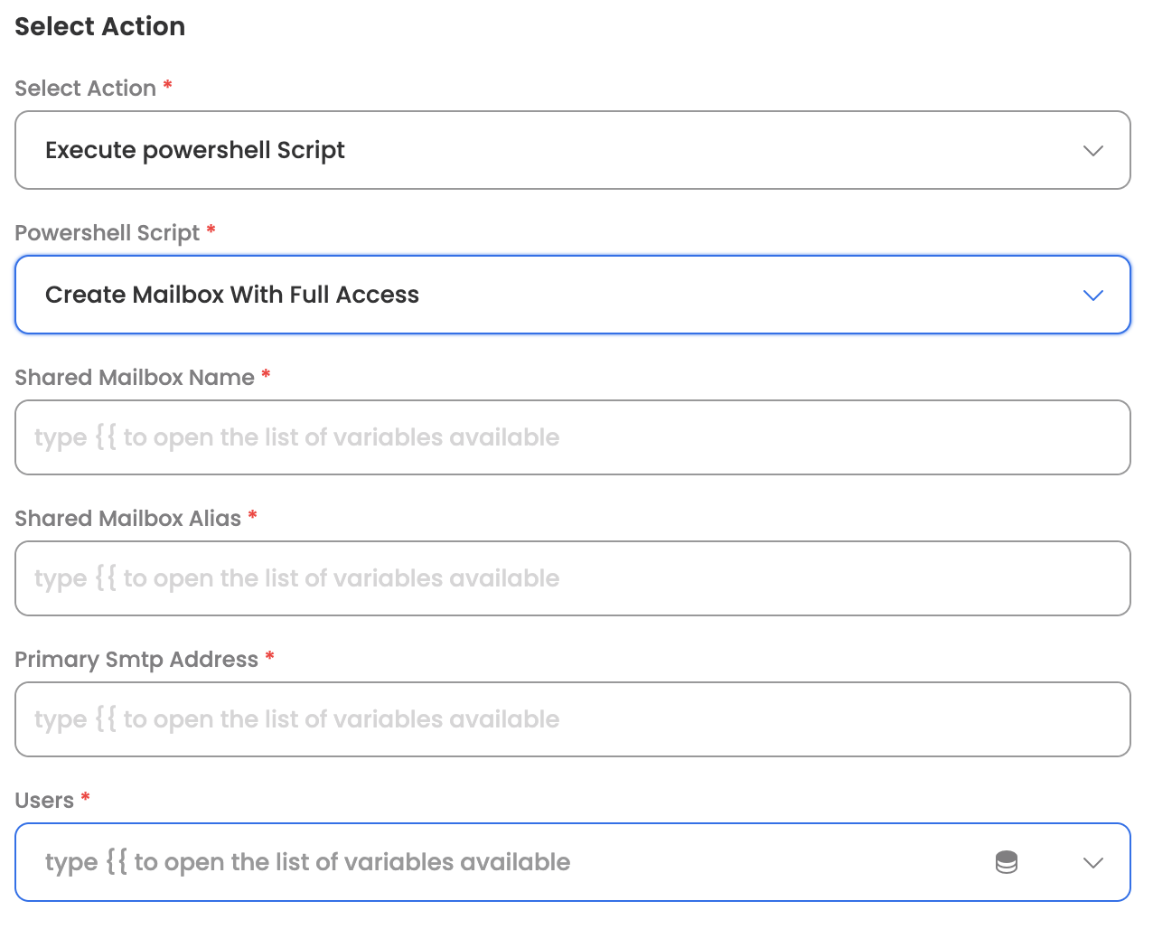Expand the Users field dropdown arrow
This screenshot has height=929, width=1153.
(x=1092, y=862)
